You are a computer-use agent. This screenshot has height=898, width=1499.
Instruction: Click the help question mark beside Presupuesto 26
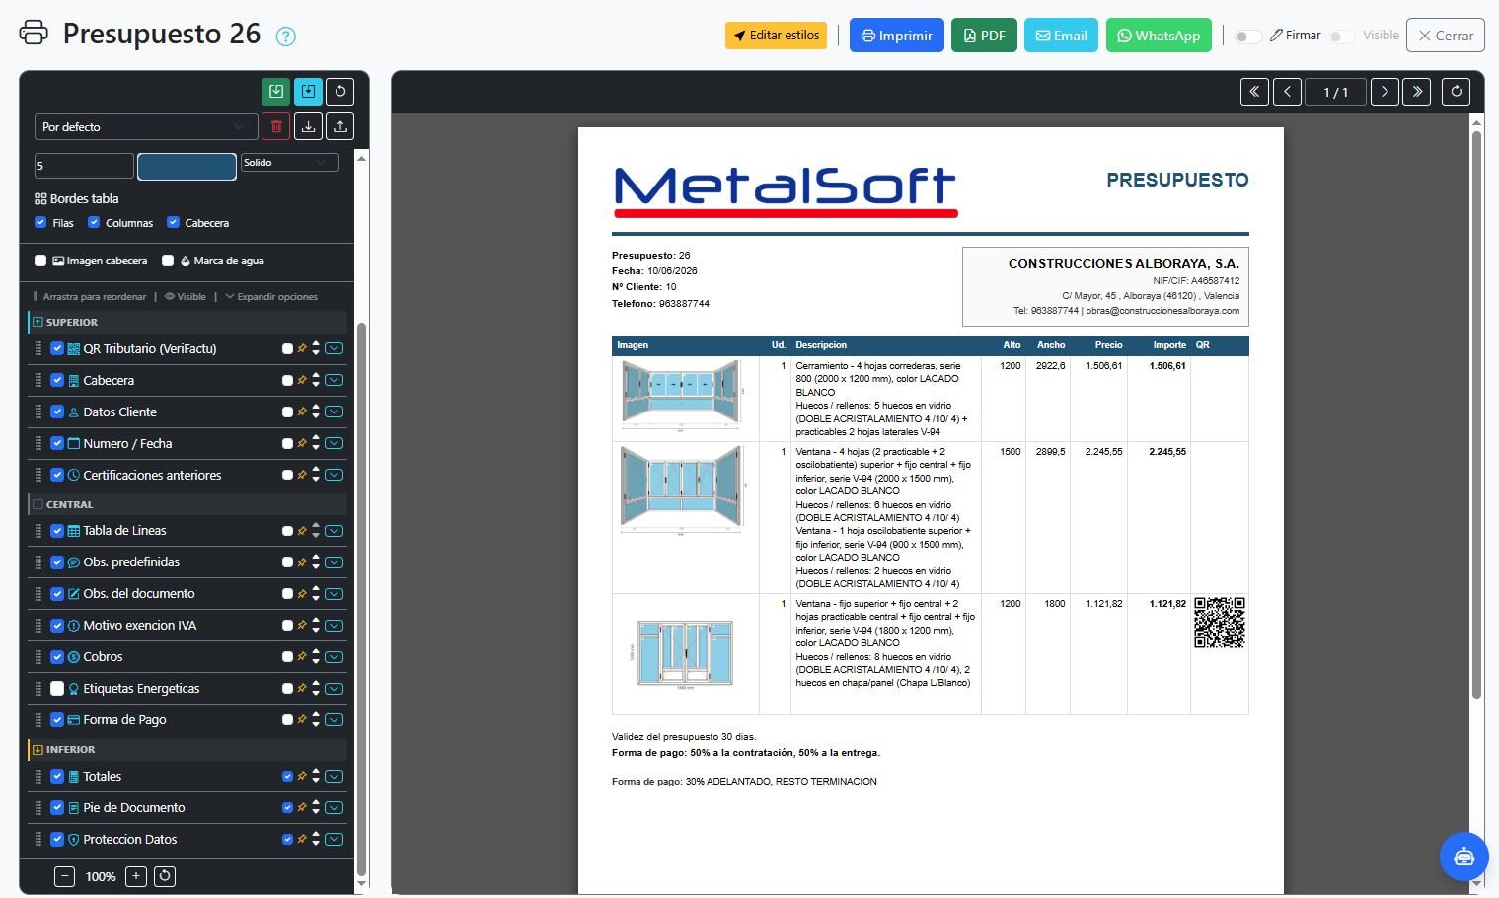pyautogui.click(x=286, y=37)
